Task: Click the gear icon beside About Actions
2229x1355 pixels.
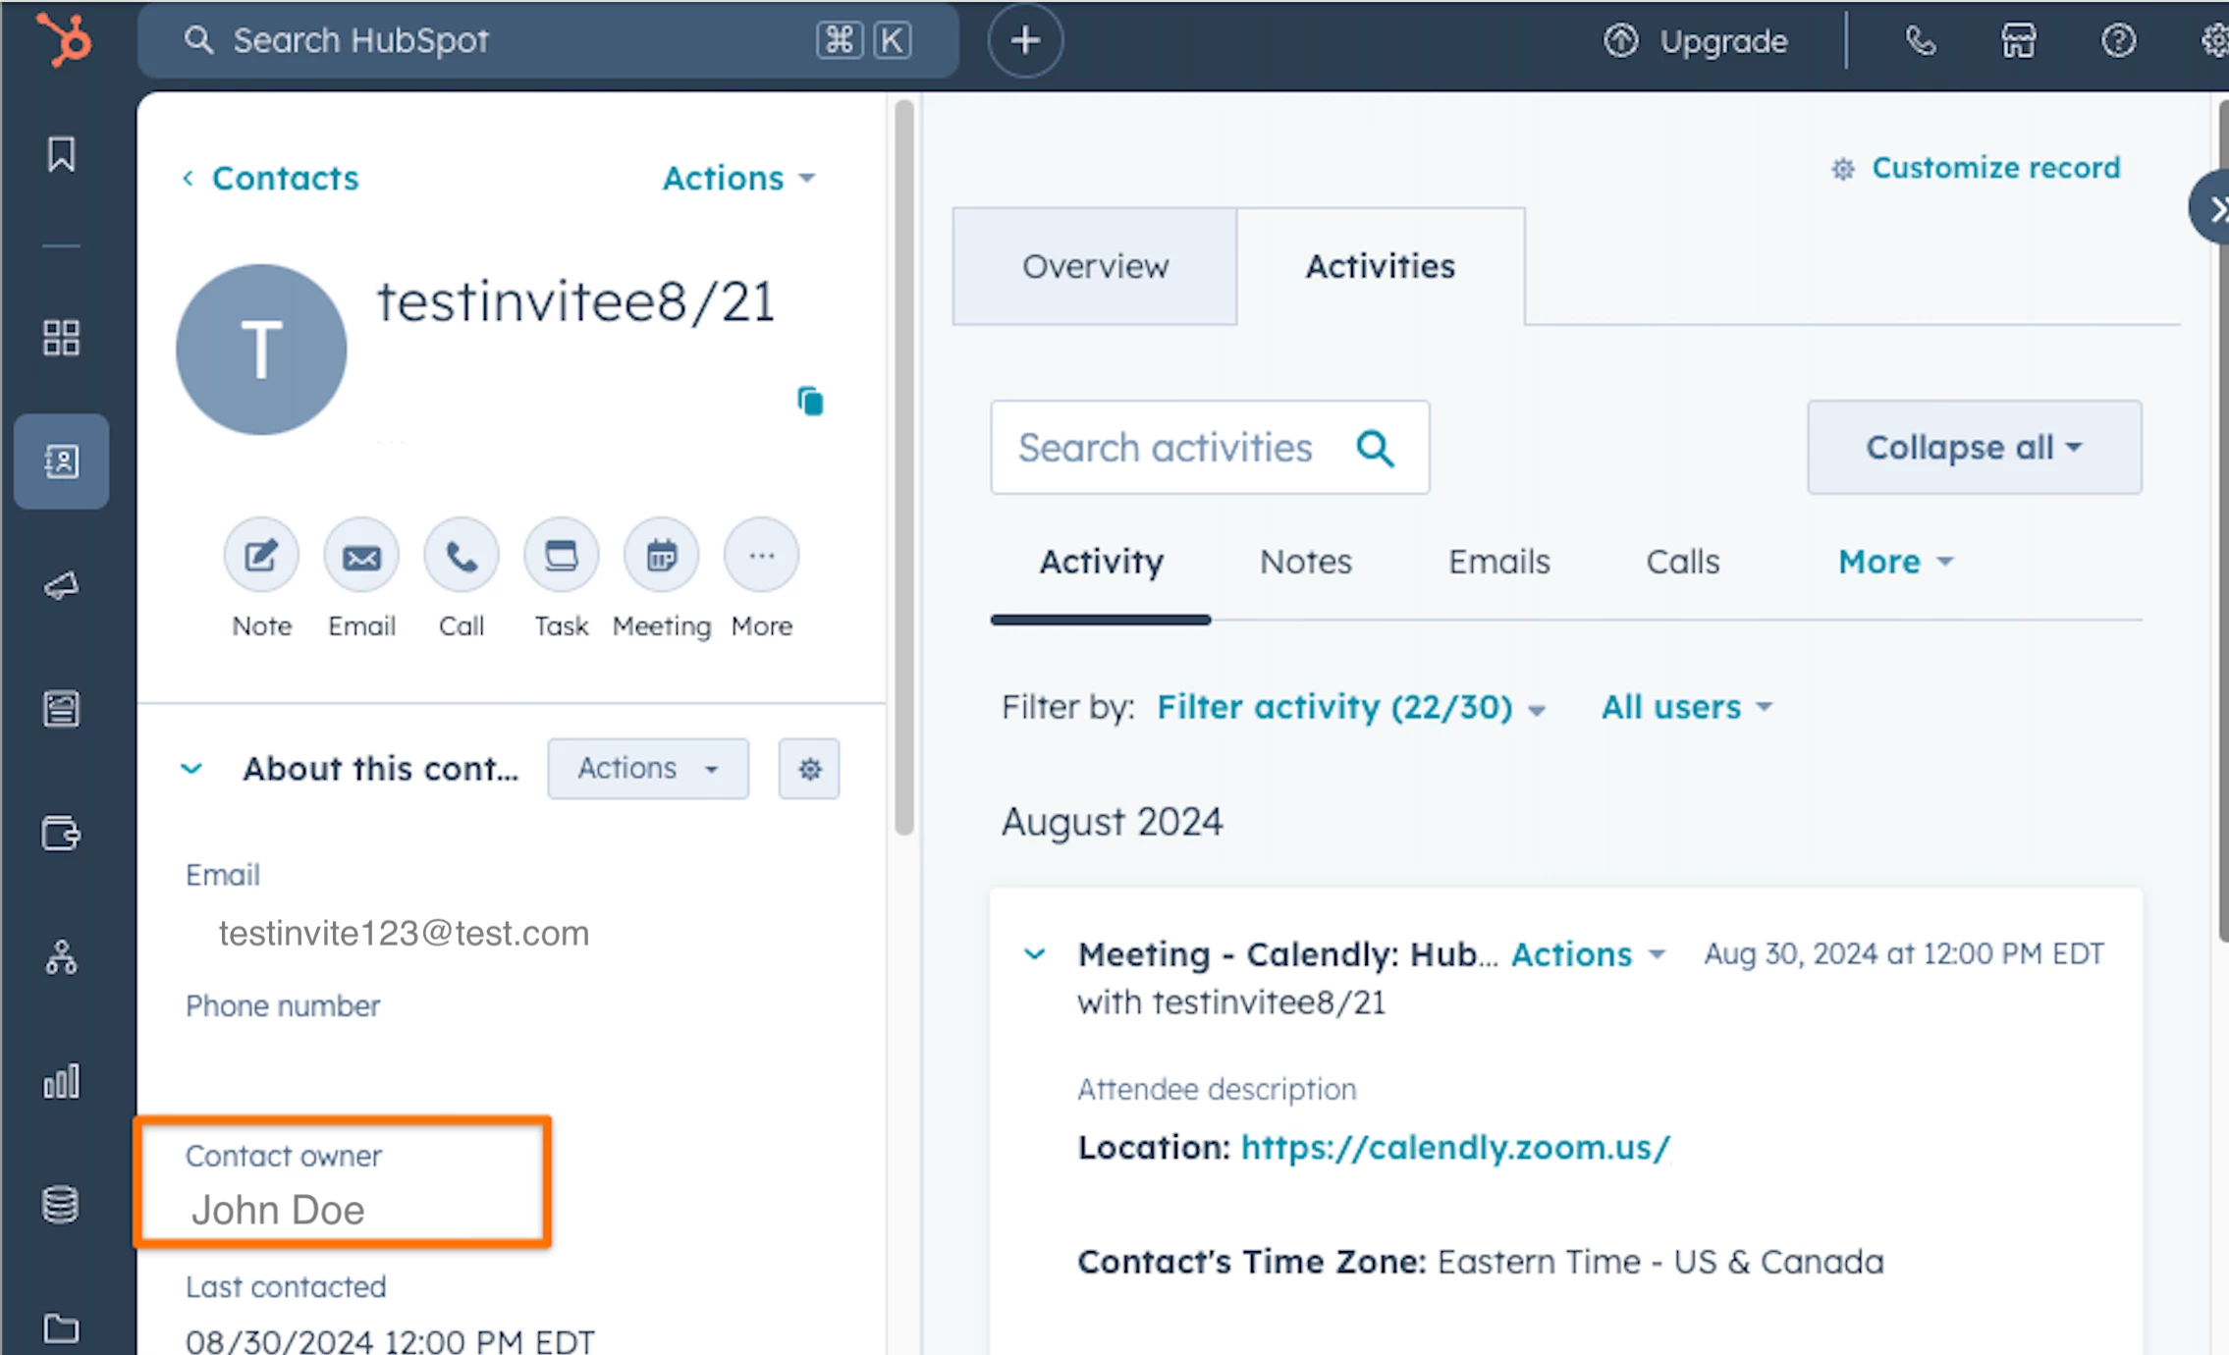Action: [809, 769]
